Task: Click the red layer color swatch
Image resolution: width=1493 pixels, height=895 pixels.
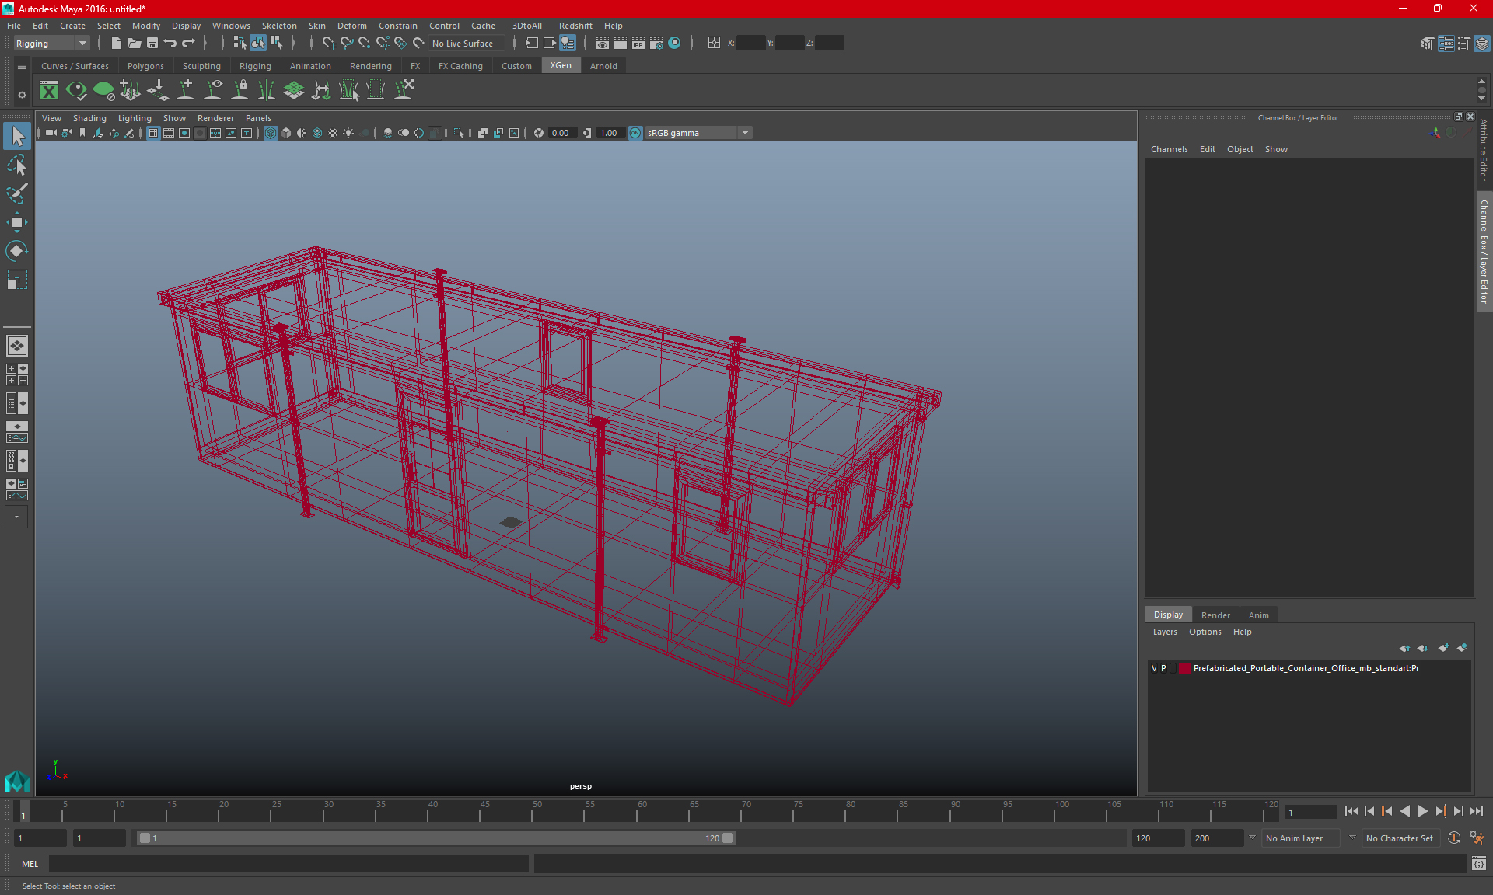Action: pos(1184,668)
